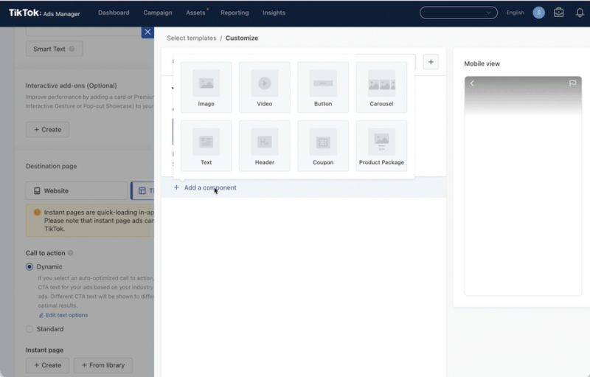The width and height of the screenshot is (590, 377).
Task: Pick the Text component
Action: pos(206,145)
